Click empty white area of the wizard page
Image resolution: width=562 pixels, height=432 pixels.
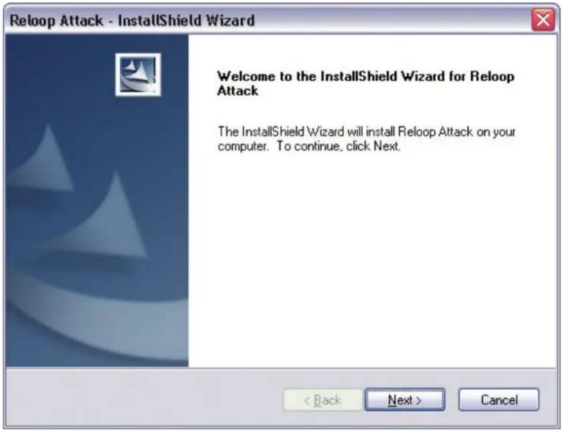[x=373, y=258]
